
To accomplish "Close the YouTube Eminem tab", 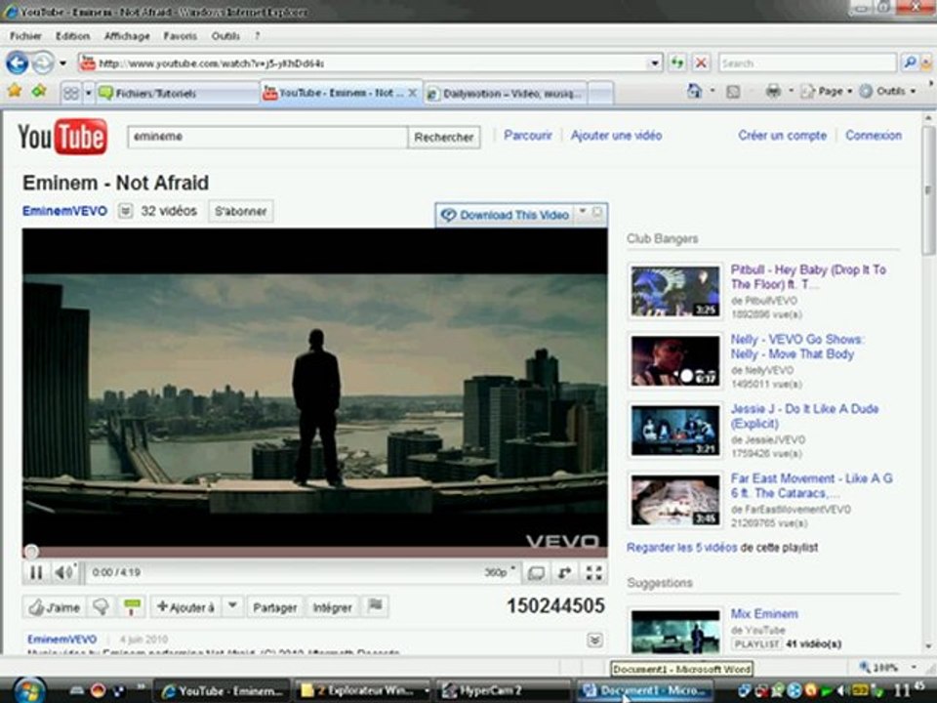I will click(412, 93).
